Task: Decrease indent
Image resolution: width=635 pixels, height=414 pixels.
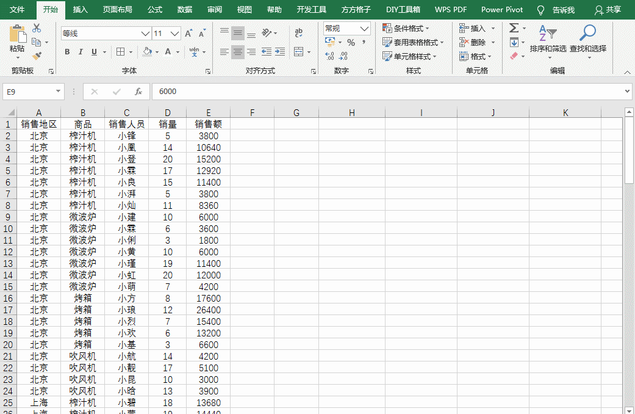Action: pyautogui.click(x=267, y=52)
